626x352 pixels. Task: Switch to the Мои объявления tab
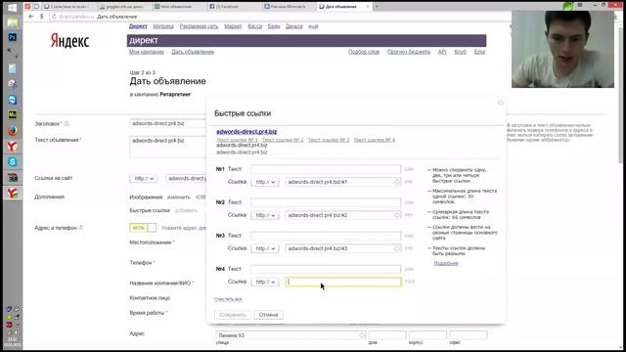[x=179, y=7]
